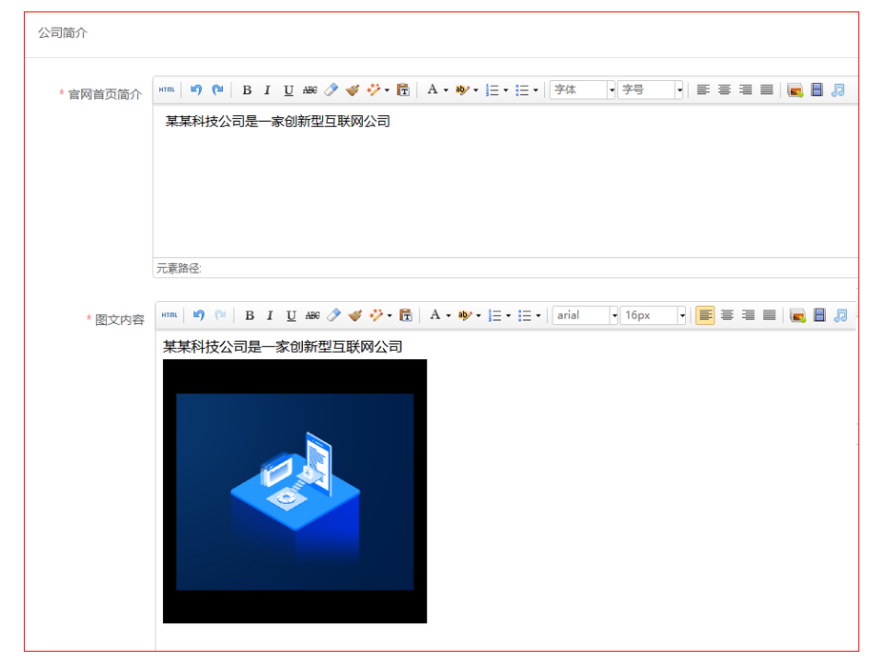This screenshot has height=666, width=886.
Task: Apply font color A in 官网首页简介 editor
Action: 433,90
